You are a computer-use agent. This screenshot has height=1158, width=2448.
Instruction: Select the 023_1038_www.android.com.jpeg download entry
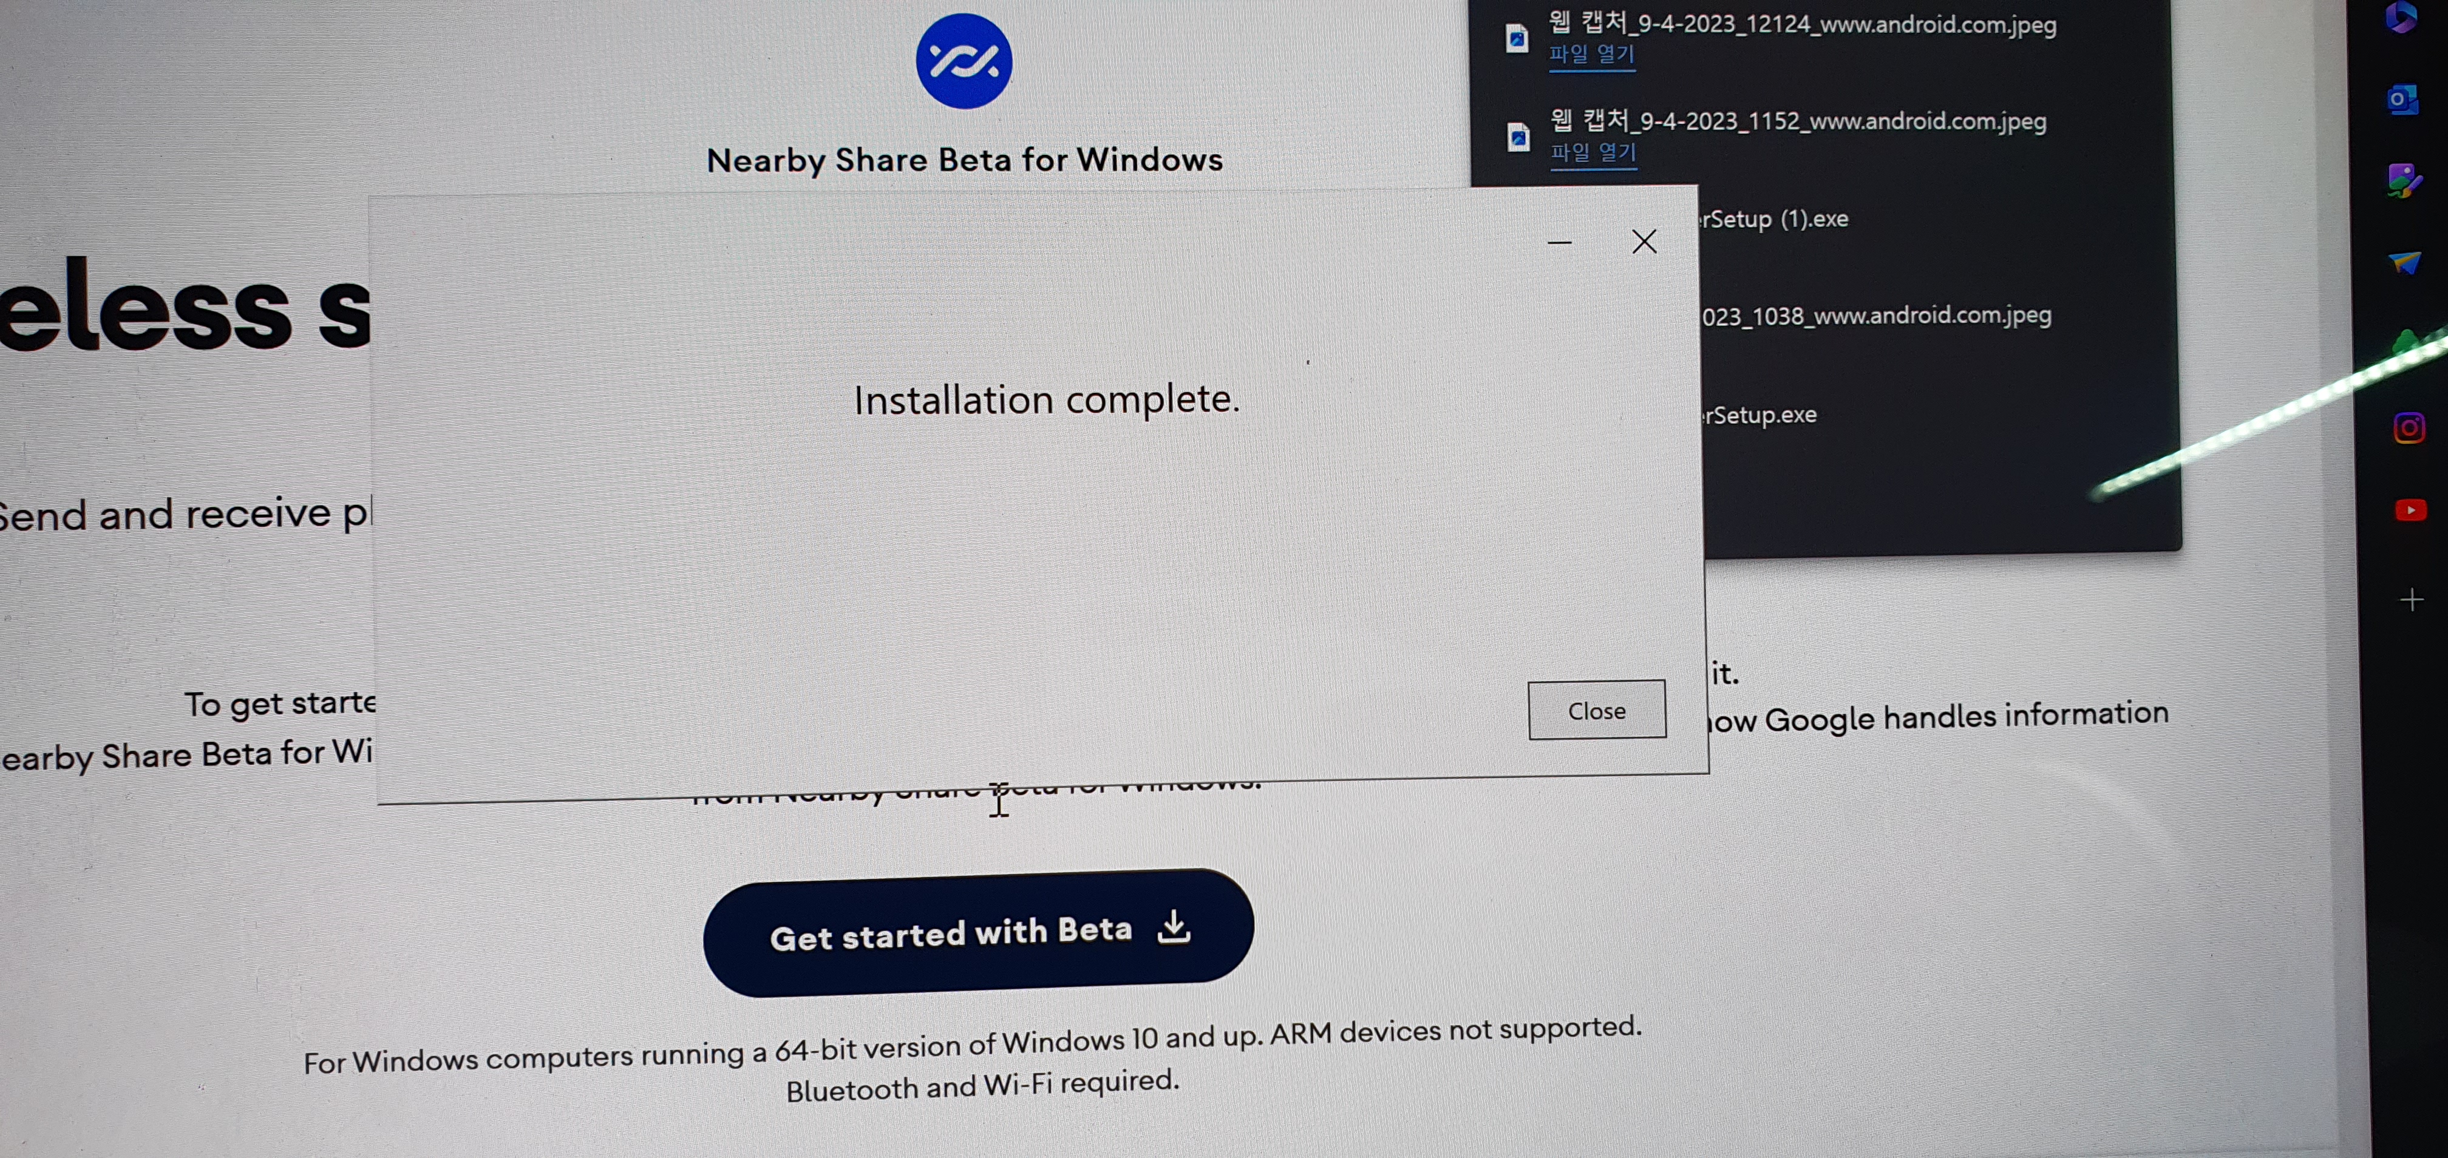[1876, 316]
